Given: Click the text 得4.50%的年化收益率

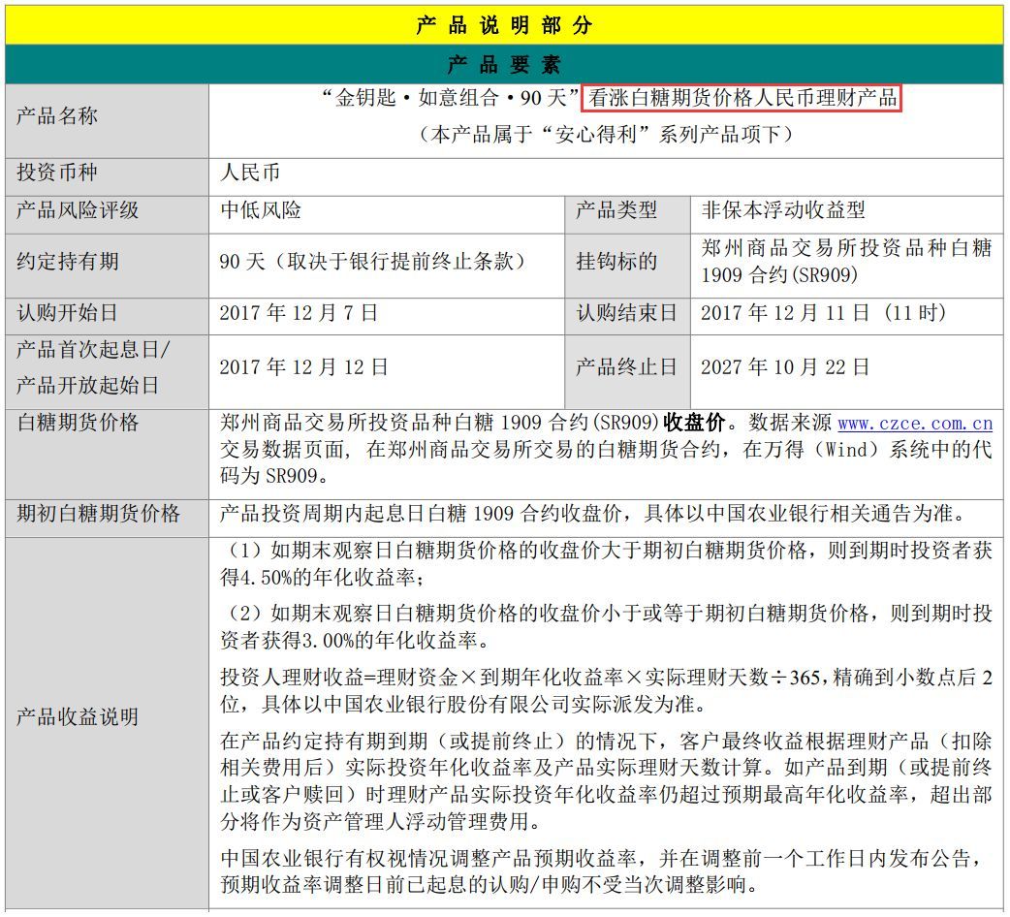Looking at the screenshot, I should click(319, 577).
